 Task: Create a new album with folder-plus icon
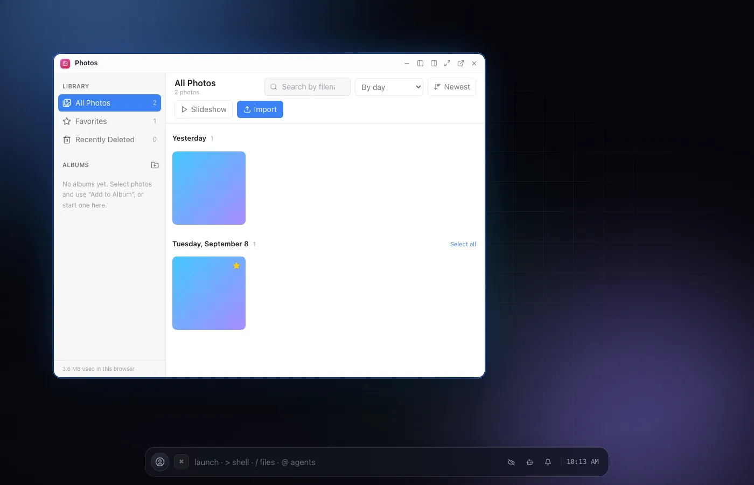pyautogui.click(x=155, y=165)
